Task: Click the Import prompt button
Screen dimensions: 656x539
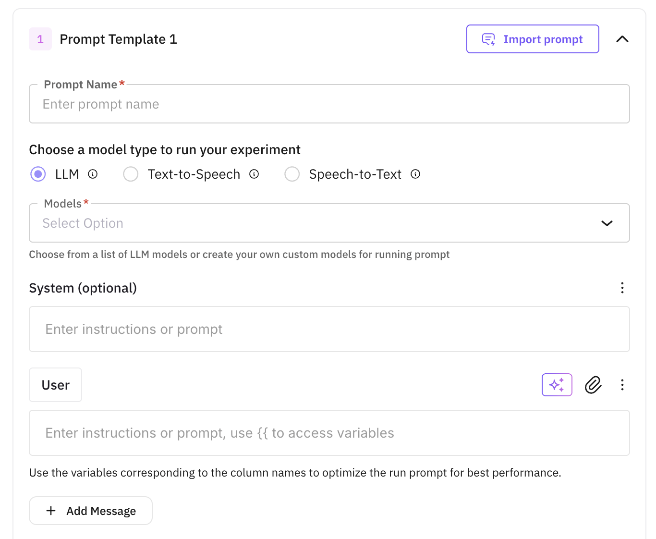Action: click(x=532, y=39)
